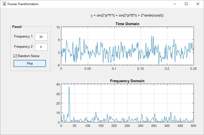Click the 500 tick label on the frequency axis
This screenshot has height=135, width=204.
(193, 126)
